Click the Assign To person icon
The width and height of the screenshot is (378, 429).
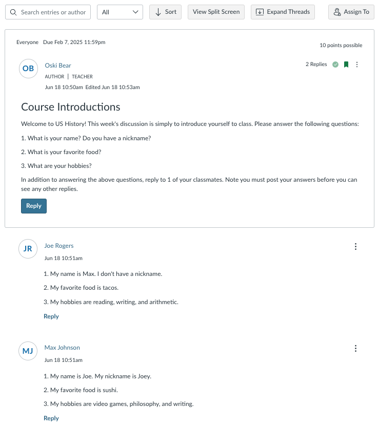pos(336,12)
